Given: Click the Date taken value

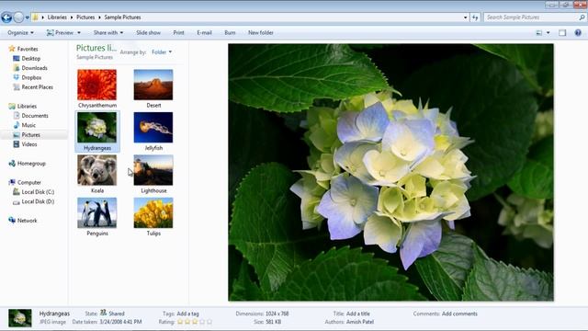Looking at the screenshot, I should point(120,322).
